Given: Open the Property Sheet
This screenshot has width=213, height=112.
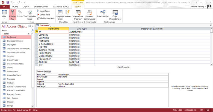Looking at the screenshot, I should coord(60,14).
